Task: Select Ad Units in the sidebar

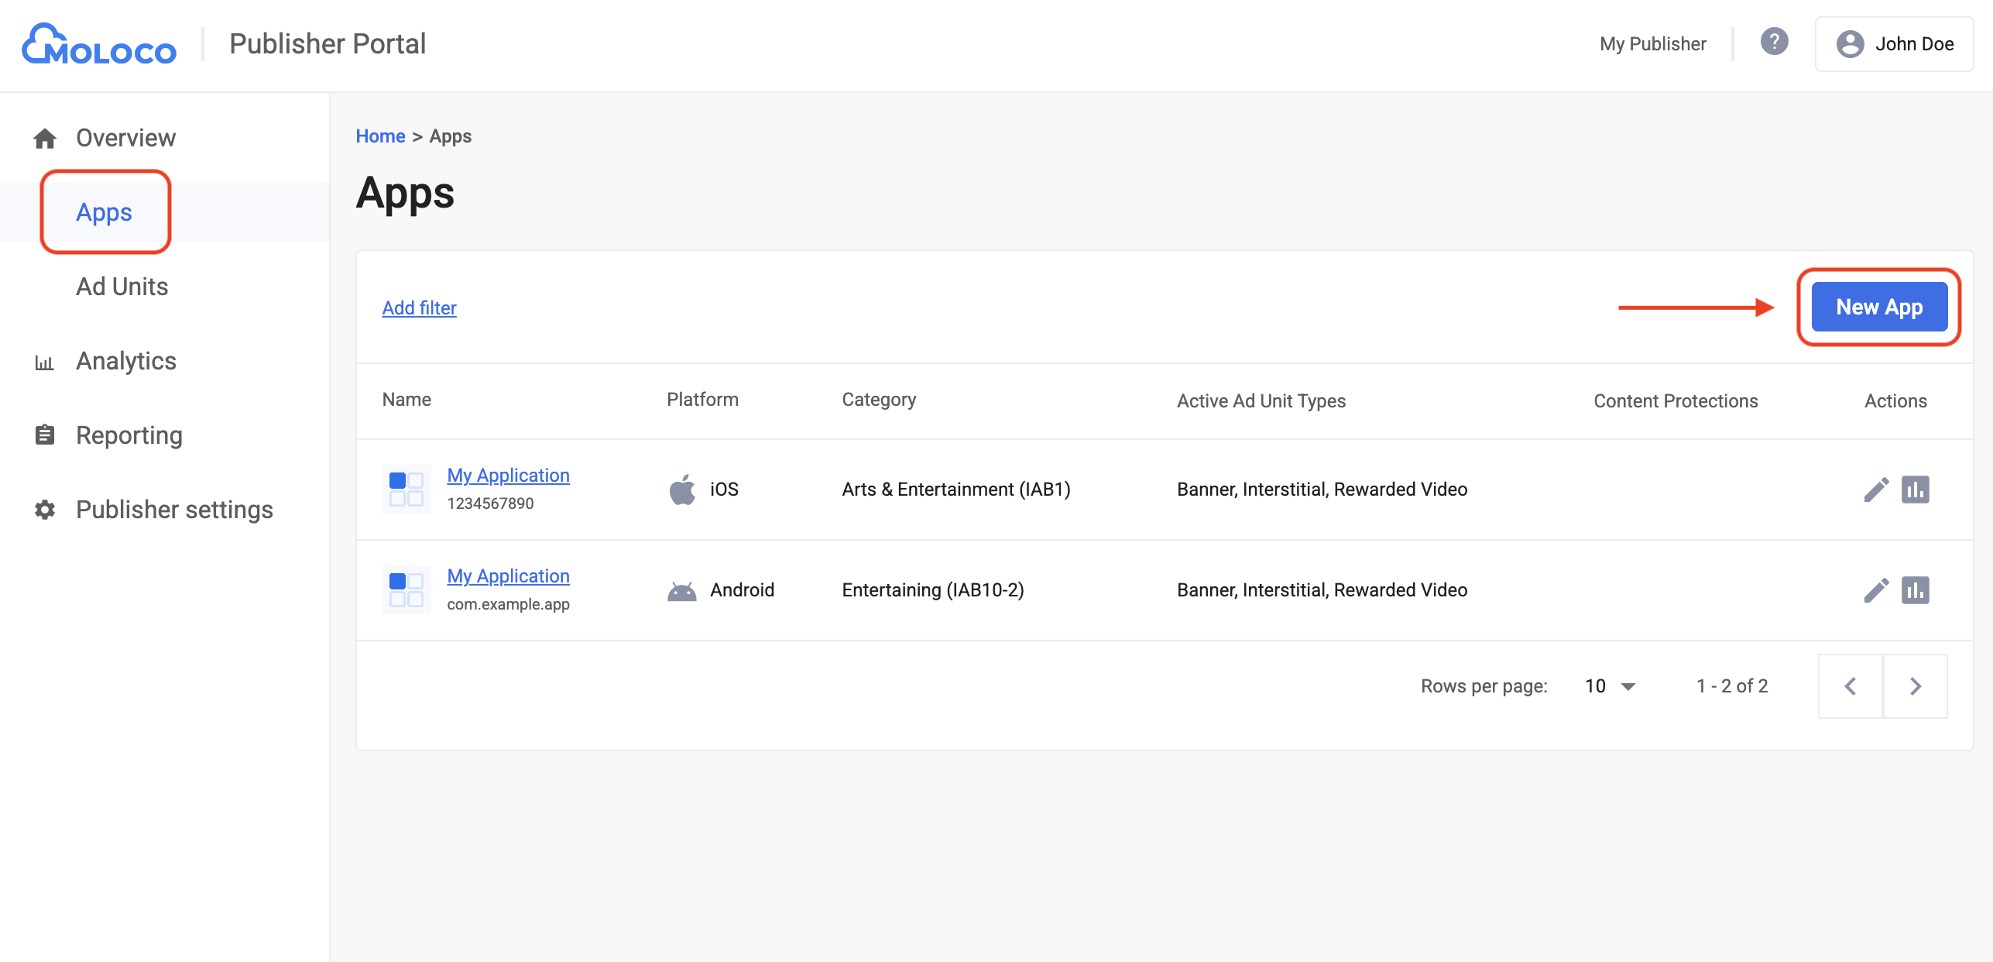Action: (122, 287)
